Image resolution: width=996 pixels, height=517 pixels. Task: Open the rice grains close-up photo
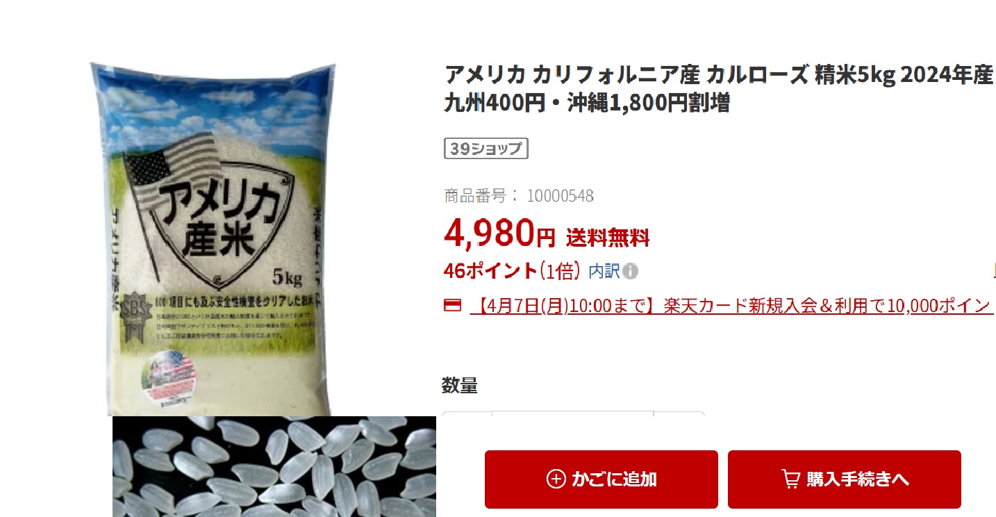pos(274,466)
